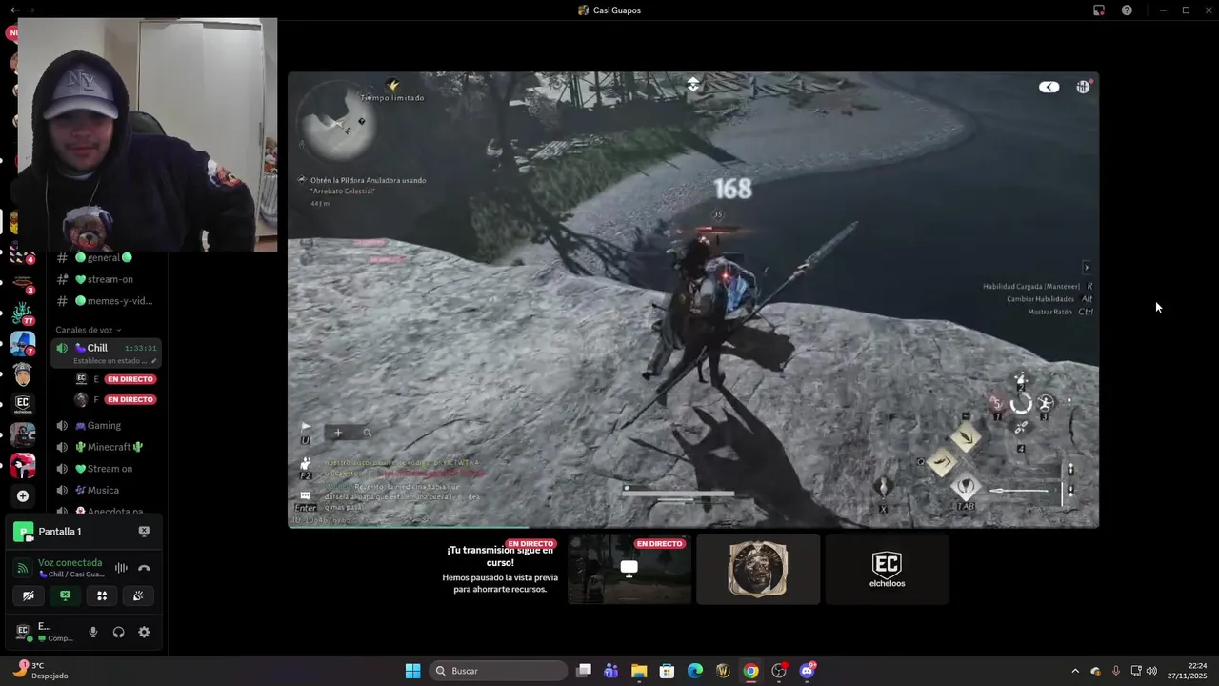Switch to Discord on the taskbar
This screenshot has height=686, width=1219.
(x=808, y=671)
